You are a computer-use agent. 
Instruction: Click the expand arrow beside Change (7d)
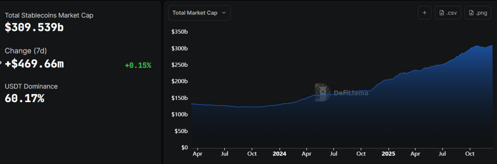click(x=1, y=63)
